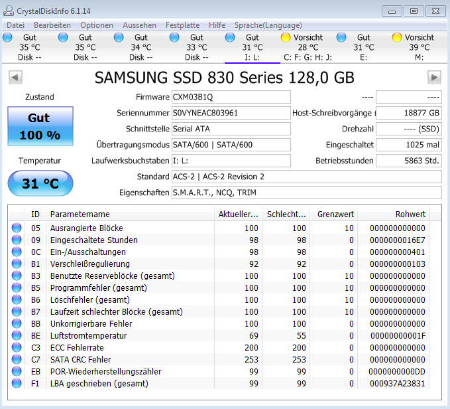The height and width of the screenshot is (409, 450).
Task: Click the yellow status orb for disk M:
Action: pyautogui.click(x=397, y=37)
